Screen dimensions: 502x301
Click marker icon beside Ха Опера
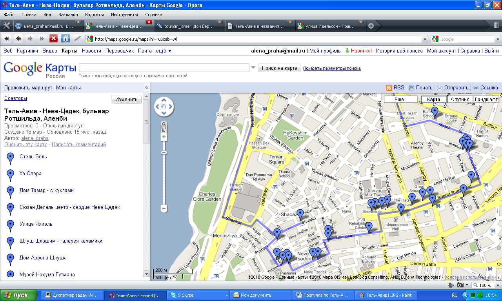tap(11, 176)
